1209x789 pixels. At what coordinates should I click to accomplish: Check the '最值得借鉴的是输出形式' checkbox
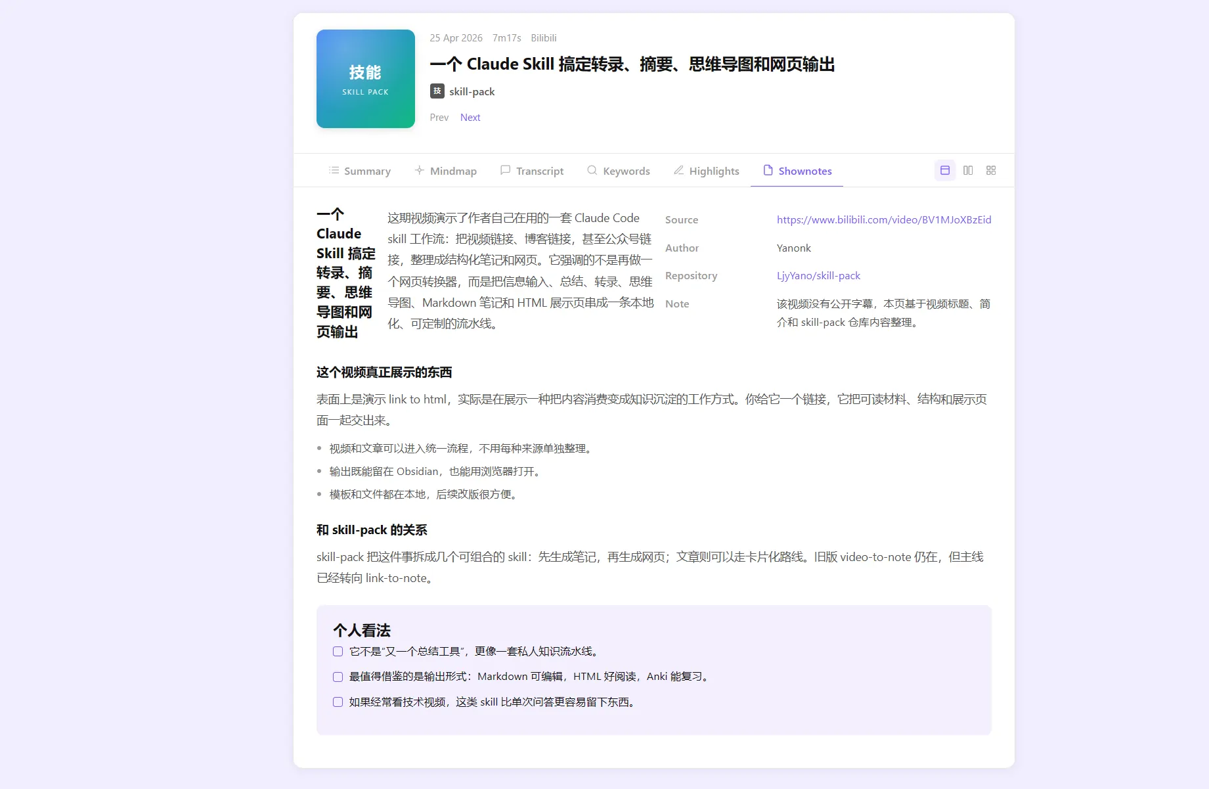pyautogui.click(x=338, y=677)
